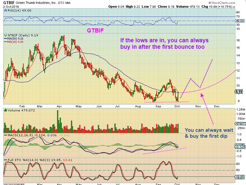The width and height of the screenshot is (246, 185).
Task: Click the black MACD(12,26,9) legend line marker
Action: [x=6, y=135]
